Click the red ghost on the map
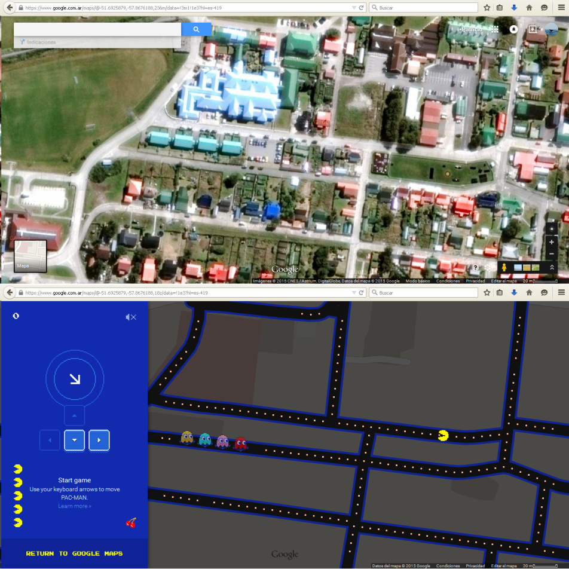This screenshot has height=569, width=569. pyautogui.click(x=241, y=443)
